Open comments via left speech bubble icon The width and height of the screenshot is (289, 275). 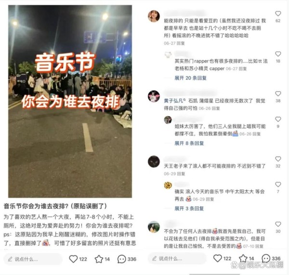(122, 259)
